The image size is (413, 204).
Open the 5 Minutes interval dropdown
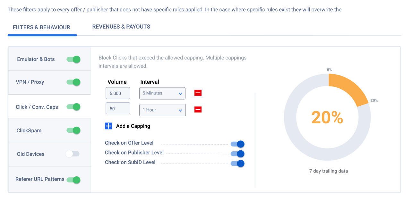162,93
